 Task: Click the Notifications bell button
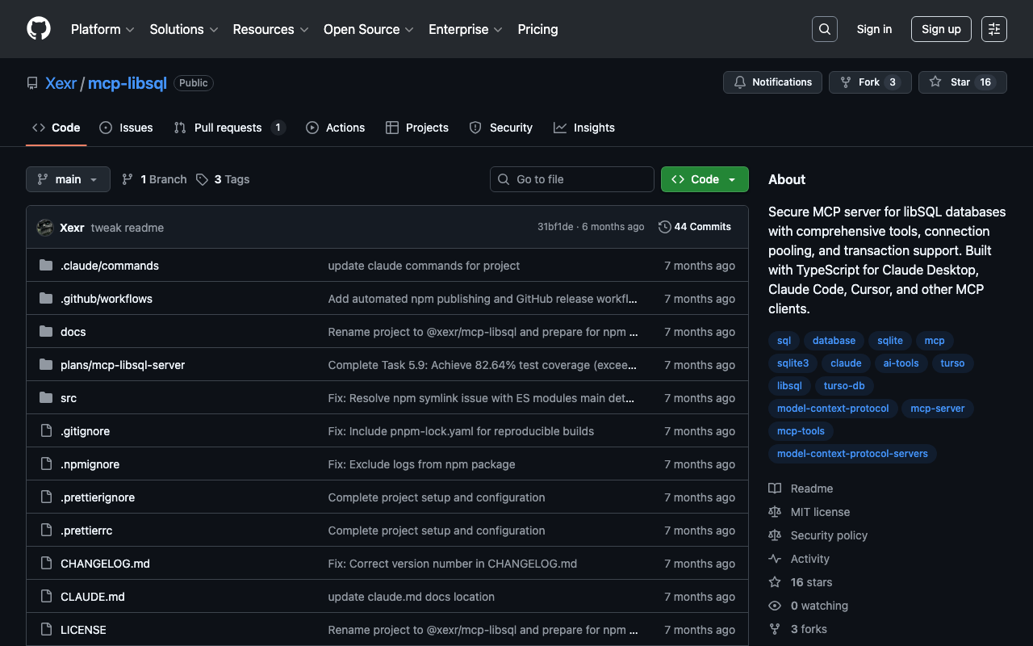point(772,82)
